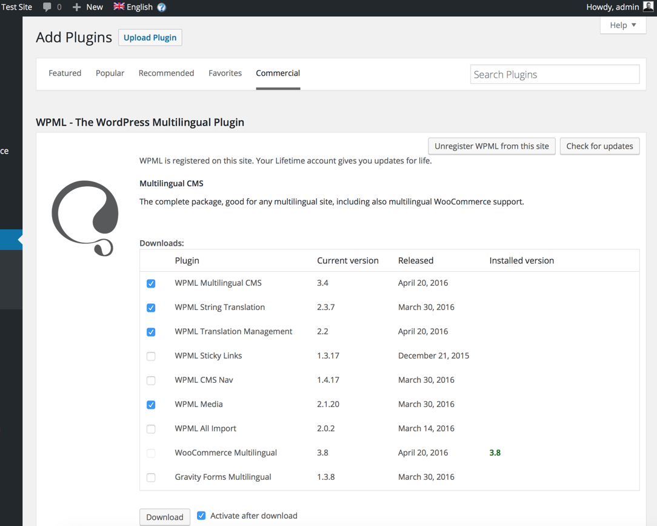657x526 pixels.
Task: Switch to the Recommended tab
Action: pyautogui.click(x=166, y=73)
